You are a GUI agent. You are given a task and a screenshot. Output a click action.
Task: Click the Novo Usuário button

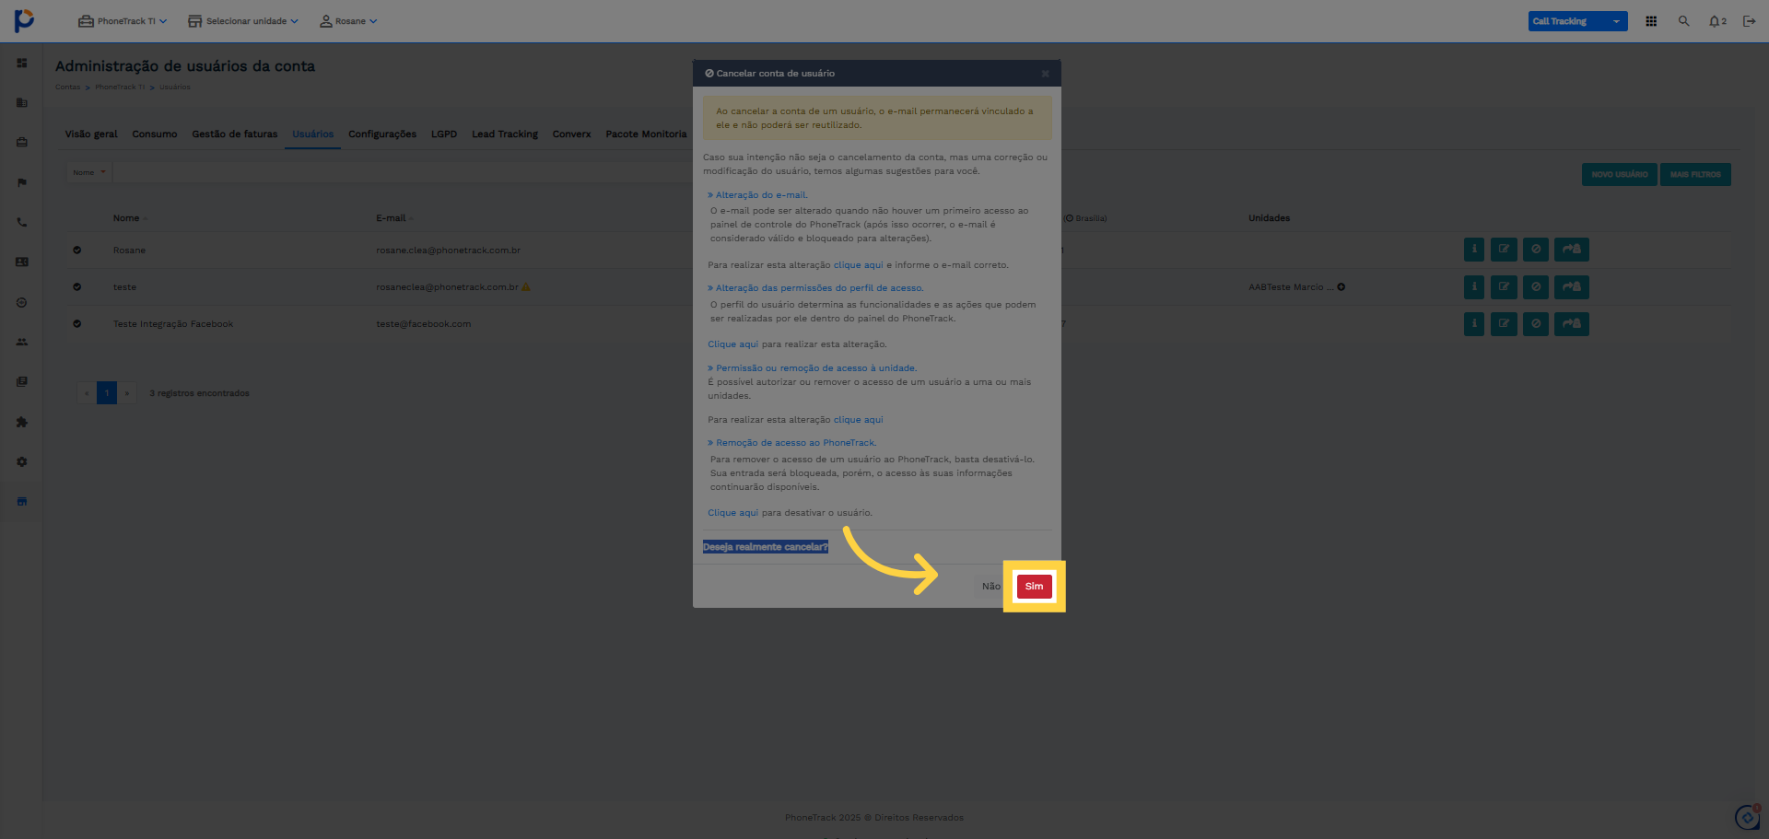[1620, 175]
